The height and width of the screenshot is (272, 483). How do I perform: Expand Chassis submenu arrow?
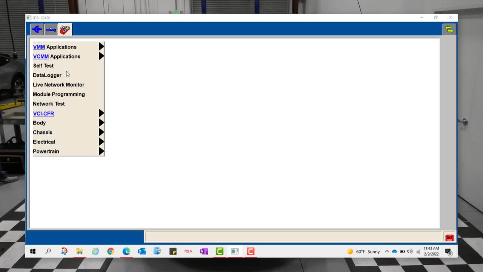point(102,132)
